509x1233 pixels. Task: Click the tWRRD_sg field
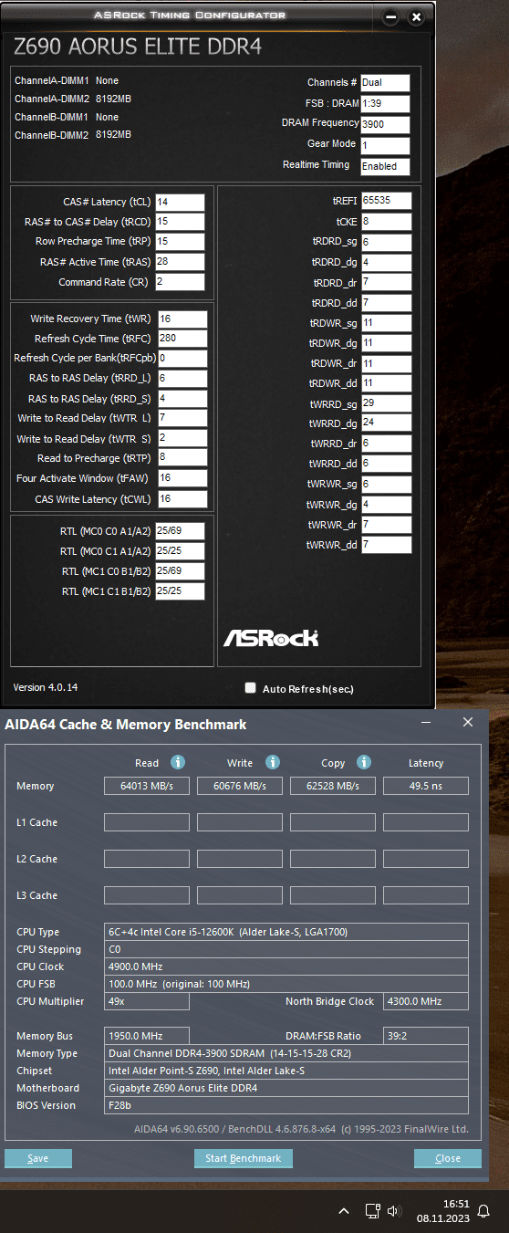click(386, 403)
